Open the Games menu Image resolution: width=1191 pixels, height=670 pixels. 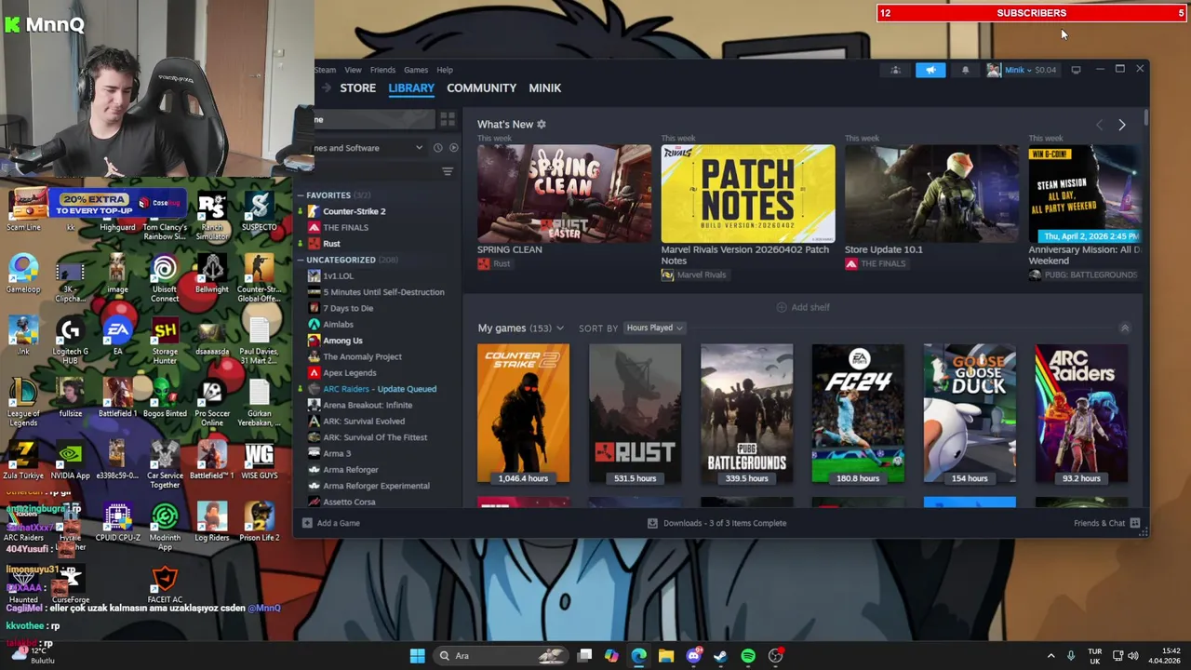pyautogui.click(x=416, y=70)
